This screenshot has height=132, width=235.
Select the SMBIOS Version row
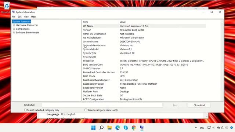144,69
